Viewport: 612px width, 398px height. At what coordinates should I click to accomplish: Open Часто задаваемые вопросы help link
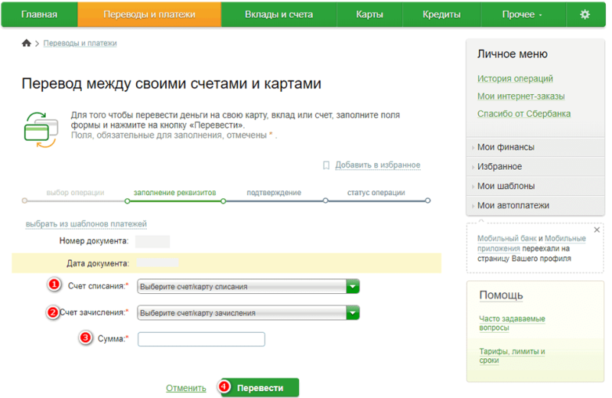pyautogui.click(x=511, y=322)
